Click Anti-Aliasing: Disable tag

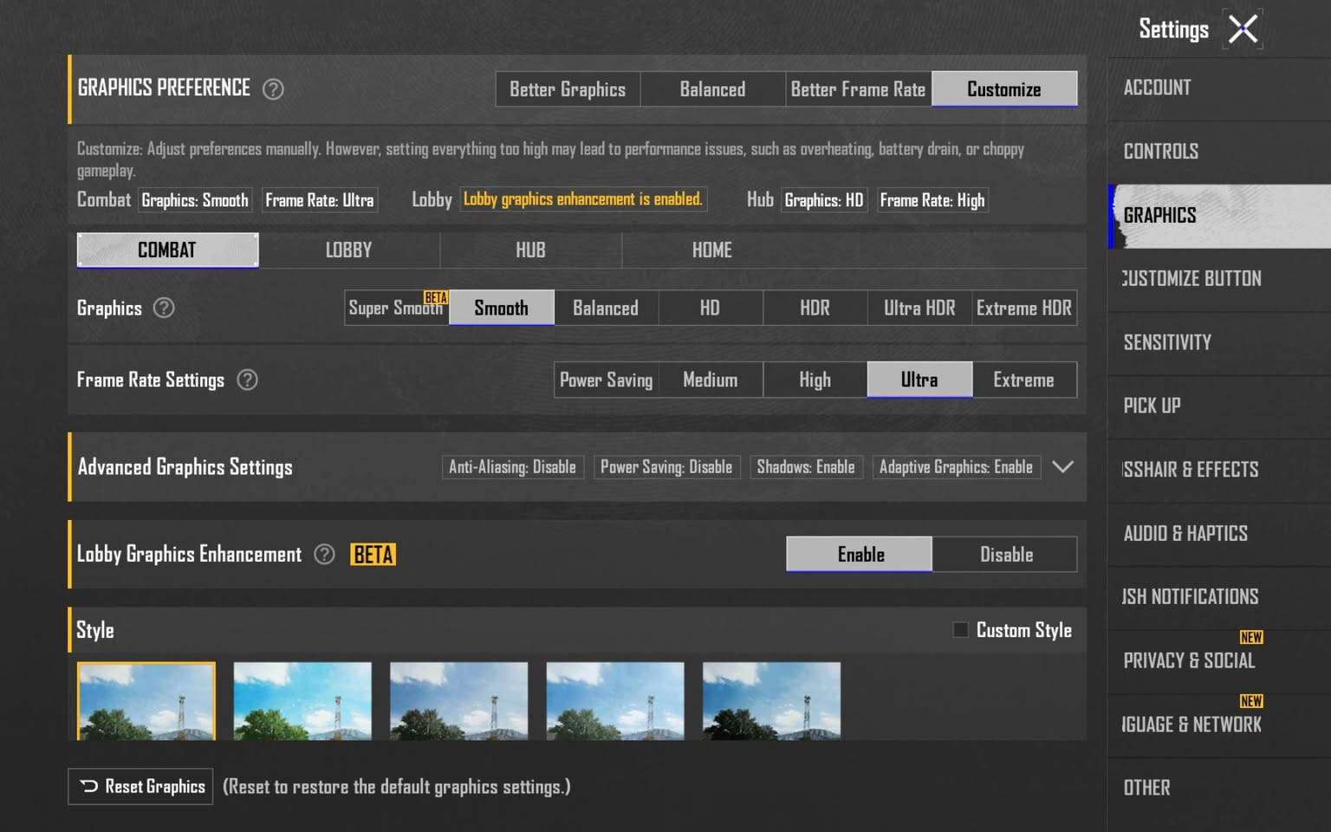[513, 467]
